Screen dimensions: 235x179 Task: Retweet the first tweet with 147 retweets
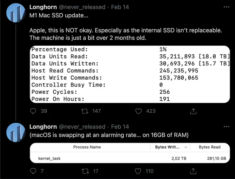pyautogui.click(x=85, y=111)
